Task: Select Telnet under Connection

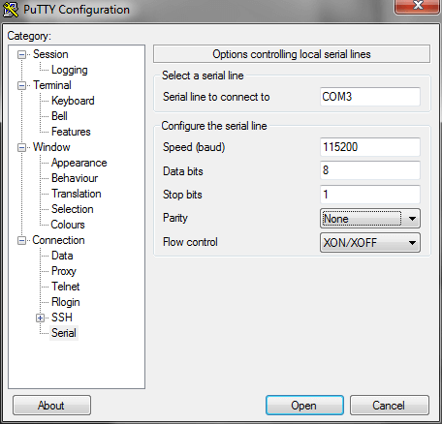Action: (x=66, y=287)
